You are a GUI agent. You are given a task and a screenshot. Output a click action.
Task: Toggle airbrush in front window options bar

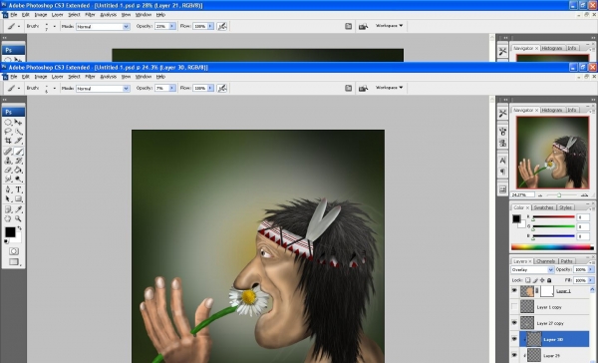click(x=222, y=88)
